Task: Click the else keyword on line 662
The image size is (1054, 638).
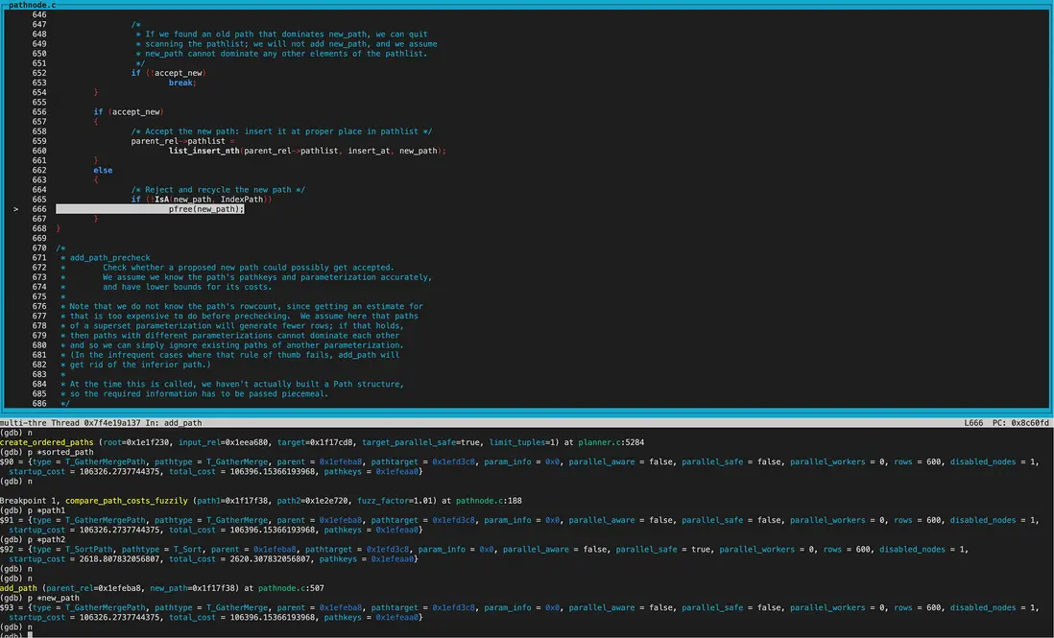Action: coord(103,170)
